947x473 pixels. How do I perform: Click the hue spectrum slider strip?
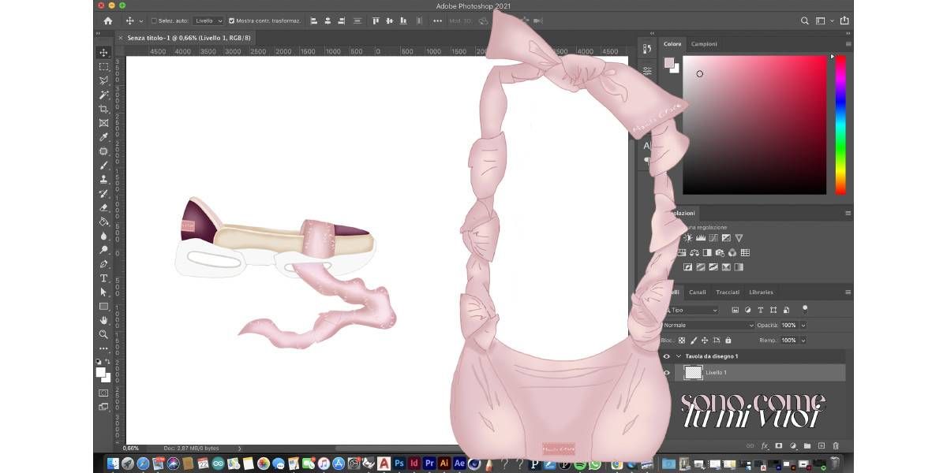(x=840, y=125)
